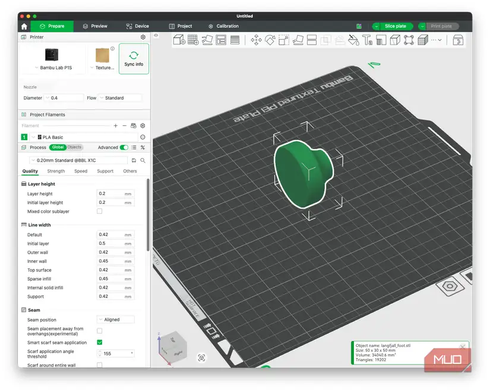Screen dimensions: 490x391
Task: Click the collapse sidebar arrow icon
Action: [156, 36]
